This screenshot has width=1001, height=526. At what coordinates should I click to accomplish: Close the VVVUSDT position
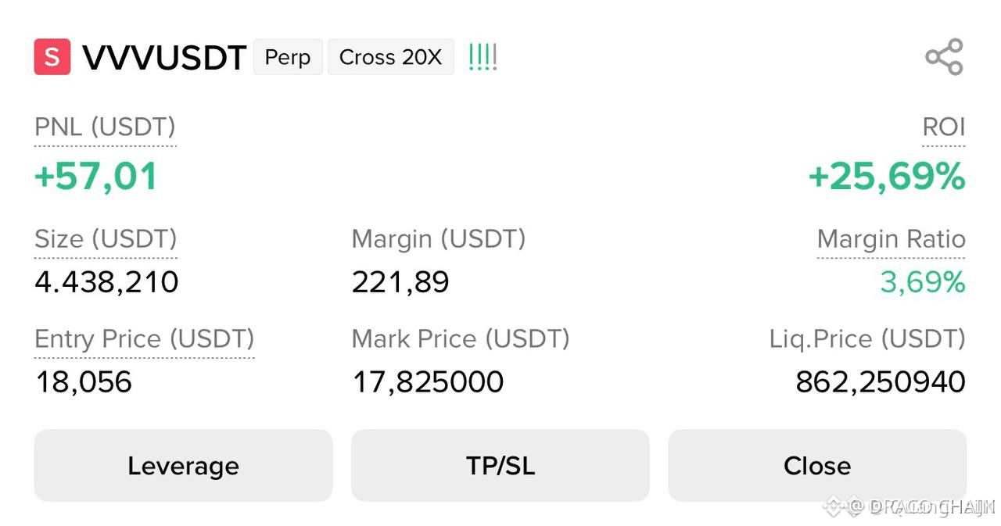(817, 466)
